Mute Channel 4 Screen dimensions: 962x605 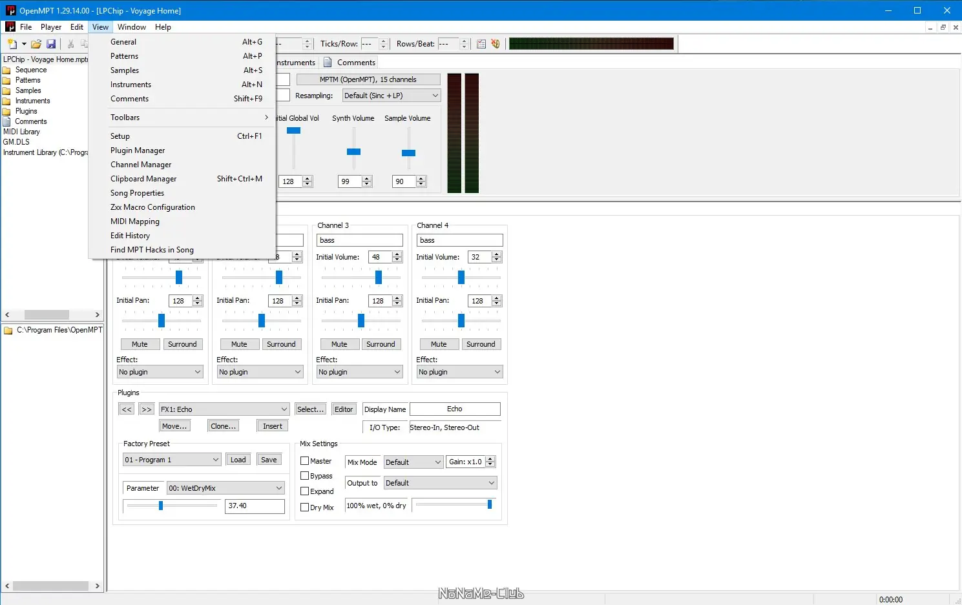(439, 344)
